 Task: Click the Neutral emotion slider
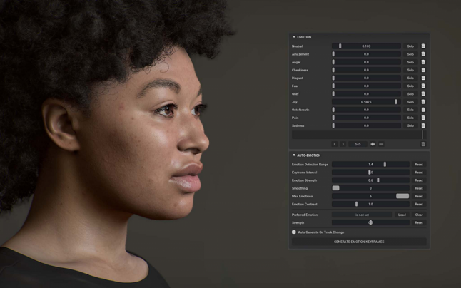(x=366, y=46)
